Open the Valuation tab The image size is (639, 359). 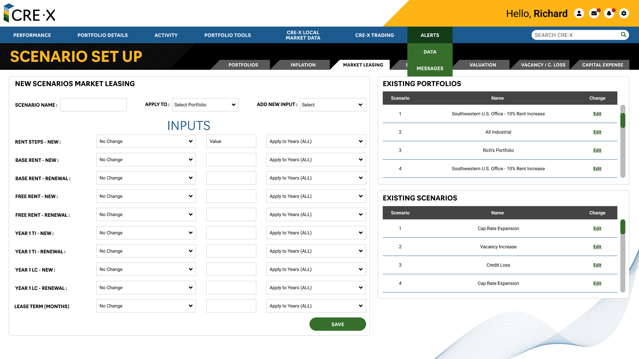pyautogui.click(x=483, y=65)
